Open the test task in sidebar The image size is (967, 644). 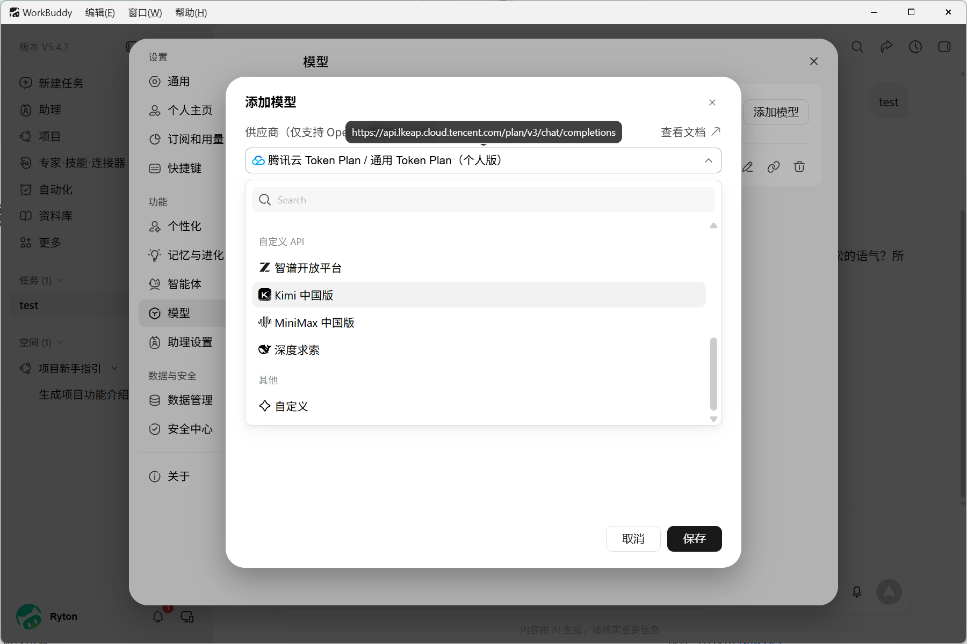pos(70,305)
